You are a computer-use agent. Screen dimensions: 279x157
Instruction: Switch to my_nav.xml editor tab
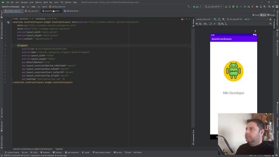click(x=31, y=11)
